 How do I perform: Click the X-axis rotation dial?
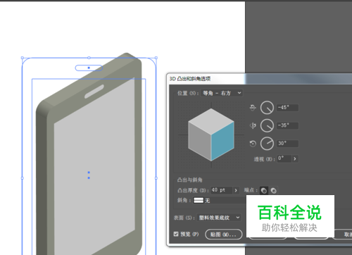267,108
